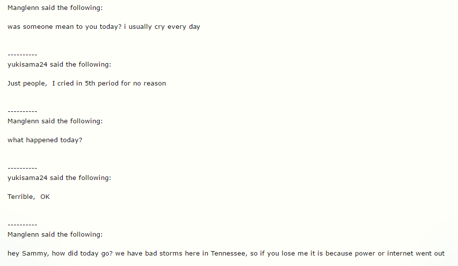Click the second dashed separator line
The image size is (458, 266).
click(22, 111)
